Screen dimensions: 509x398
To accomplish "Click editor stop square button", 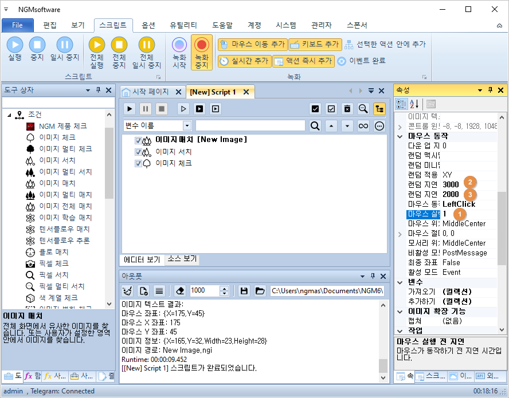I will tap(161, 109).
